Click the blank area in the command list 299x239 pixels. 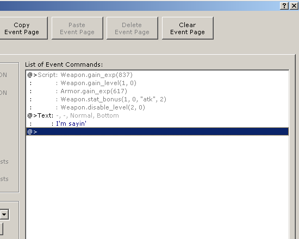[157, 186]
